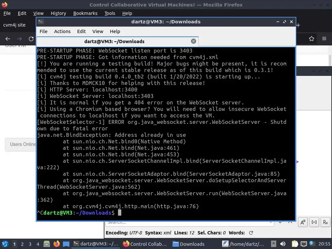This screenshot has height=249, width=332.
Task: Click 'at org.cvm4j.cvm4j.http.main(http.java:76)' line
Action: pyautogui.click(x=131, y=206)
